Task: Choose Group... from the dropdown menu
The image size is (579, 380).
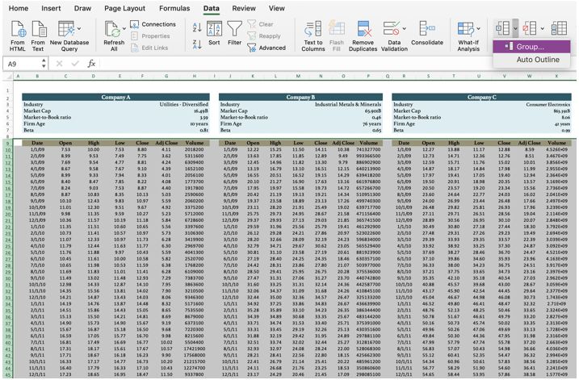Action: click(531, 47)
